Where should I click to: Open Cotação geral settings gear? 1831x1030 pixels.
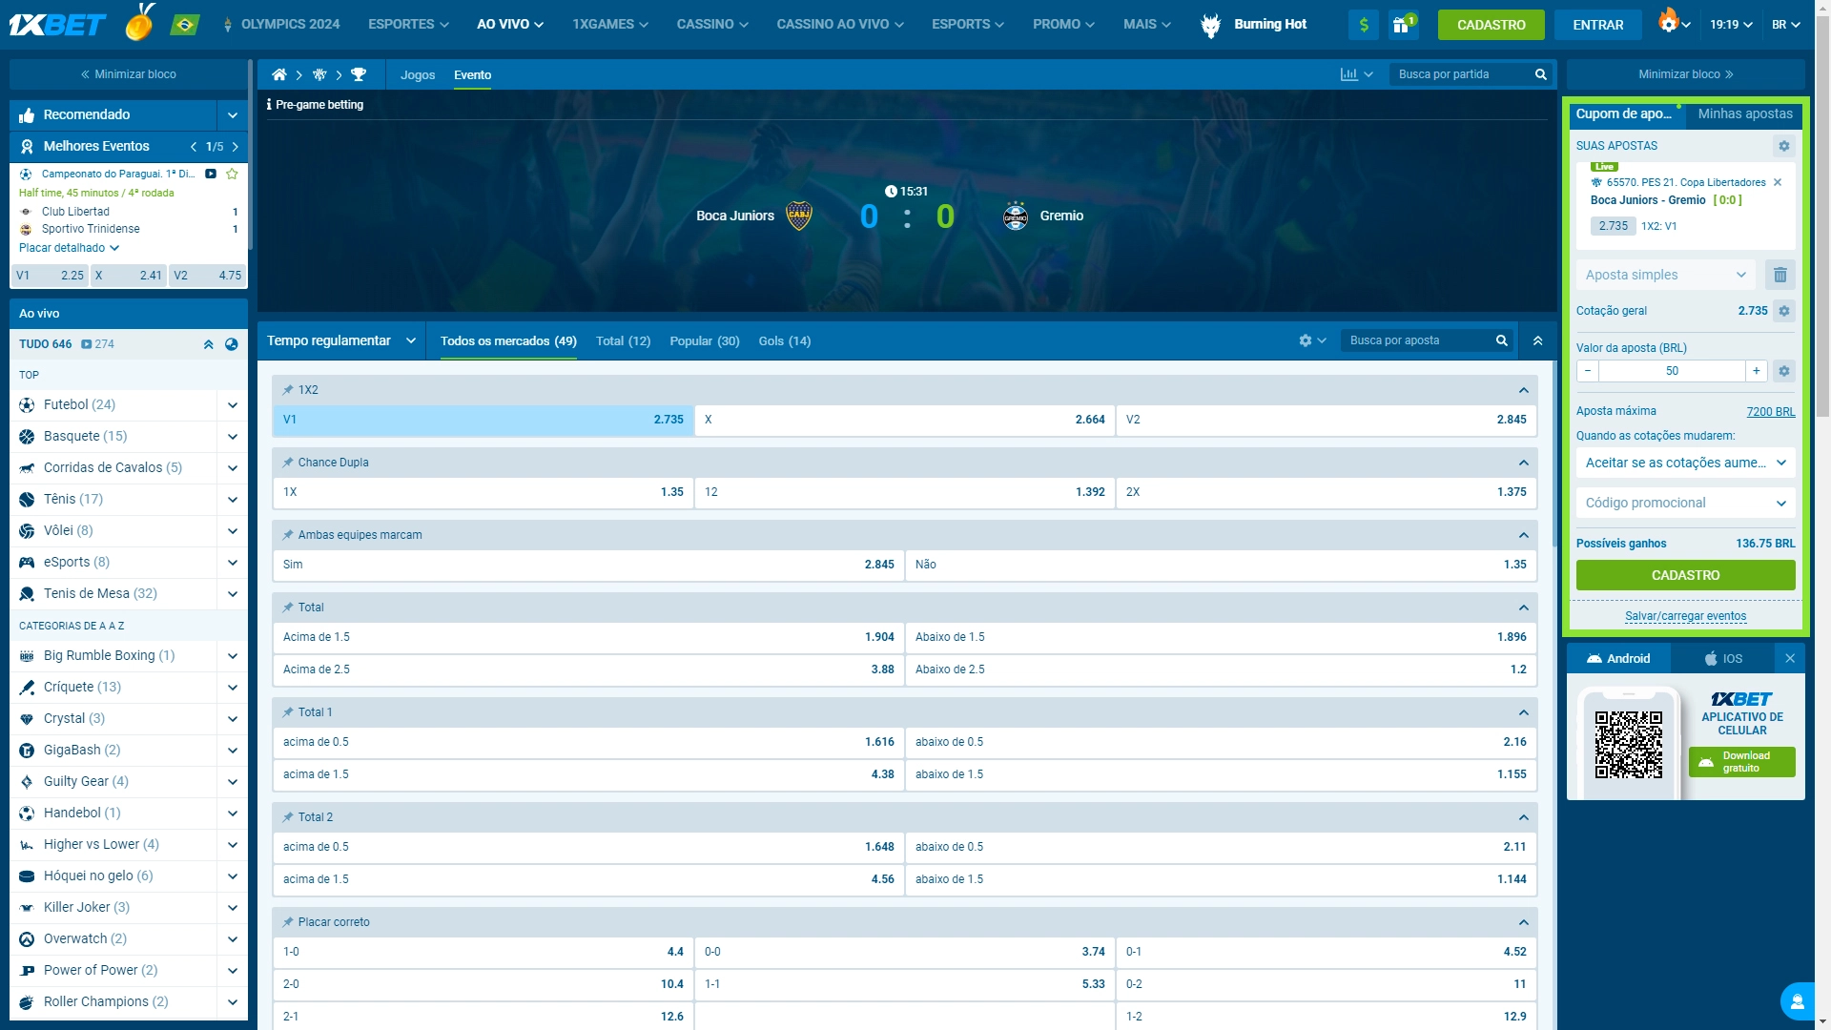tap(1784, 311)
